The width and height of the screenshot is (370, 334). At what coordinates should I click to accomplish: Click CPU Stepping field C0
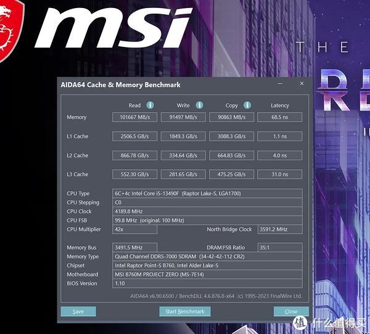pos(207,202)
